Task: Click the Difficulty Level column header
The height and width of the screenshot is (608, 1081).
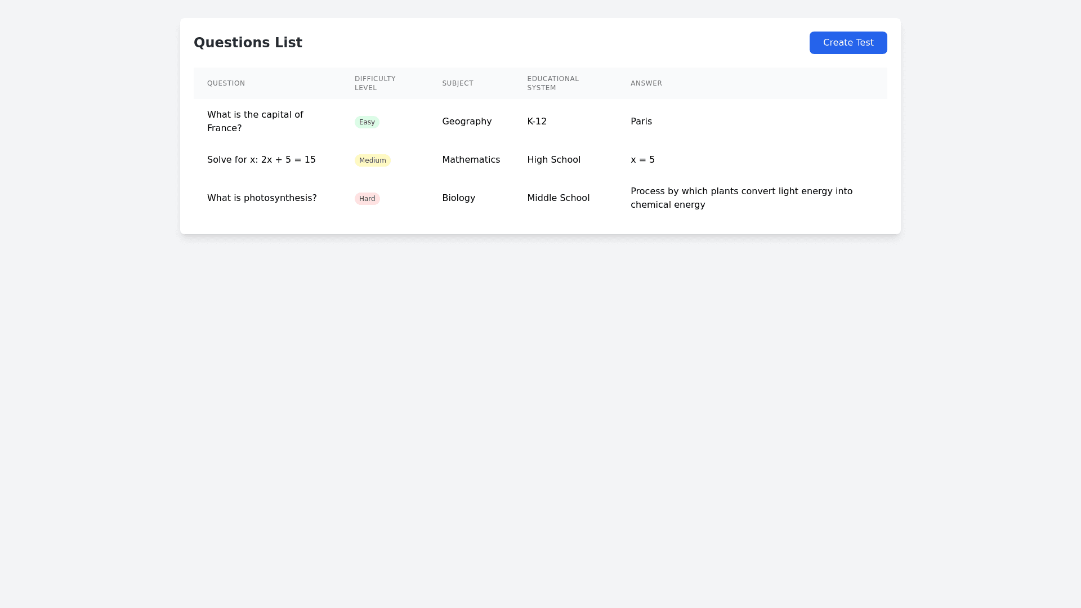Action: point(375,83)
